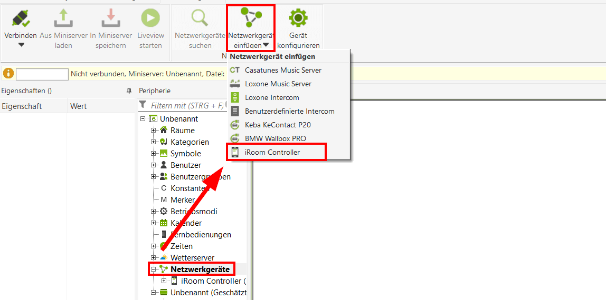Image resolution: width=606 pixels, height=300 pixels.
Task: Choose Loxone Music Server menu entry
Action: (278, 84)
